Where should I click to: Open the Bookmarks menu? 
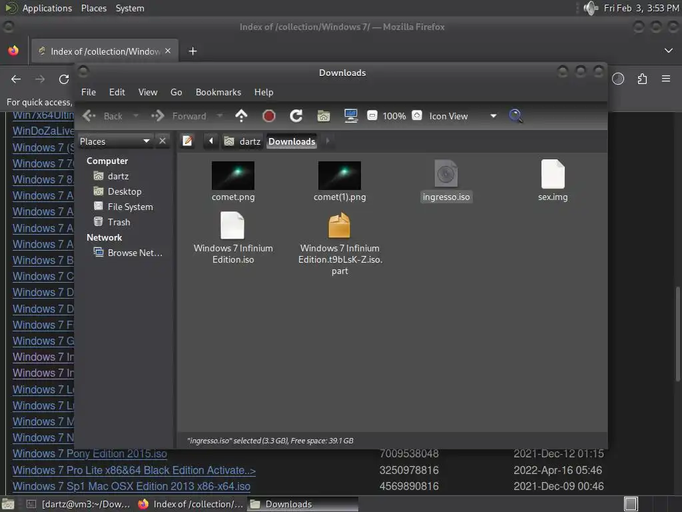[218, 92]
